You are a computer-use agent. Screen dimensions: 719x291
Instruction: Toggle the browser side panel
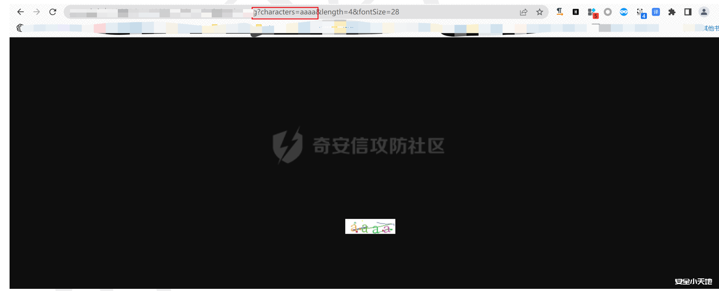pos(688,12)
